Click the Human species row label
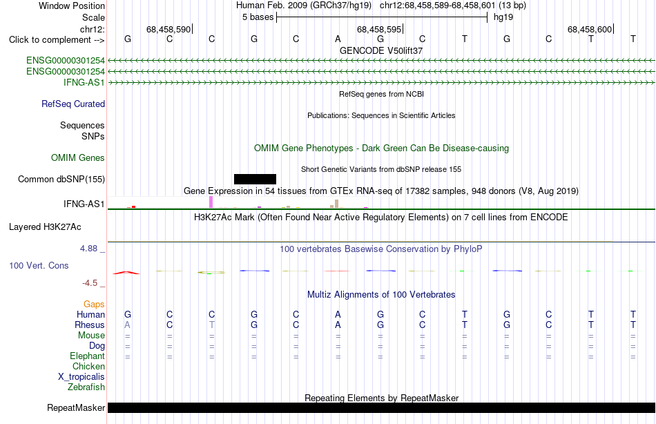656x424 pixels. [x=90, y=315]
